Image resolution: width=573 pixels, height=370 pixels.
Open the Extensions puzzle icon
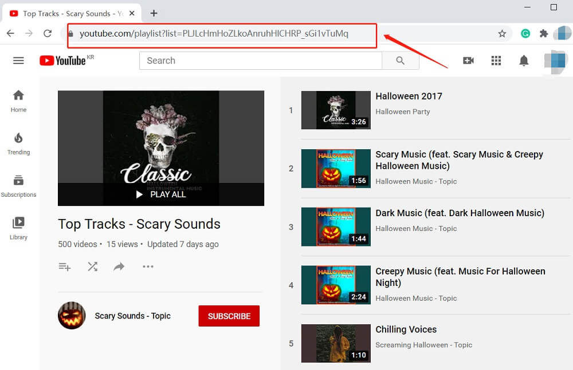[x=544, y=34]
